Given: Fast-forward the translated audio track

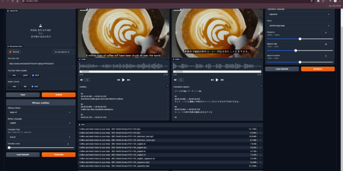Looking at the screenshot, I should (x=222, y=80).
